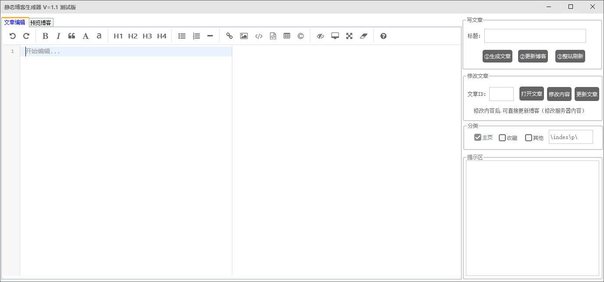This screenshot has height=282, width=604.
Task: Insert an image using the picture icon
Action: click(244, 36)
